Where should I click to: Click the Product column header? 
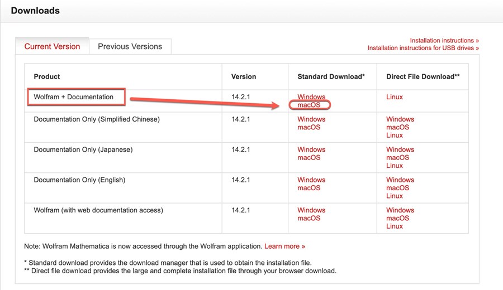coord(47,76)
